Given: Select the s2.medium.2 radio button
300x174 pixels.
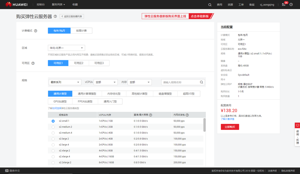Looking at the screenshot, I should [x=53, y=127].
